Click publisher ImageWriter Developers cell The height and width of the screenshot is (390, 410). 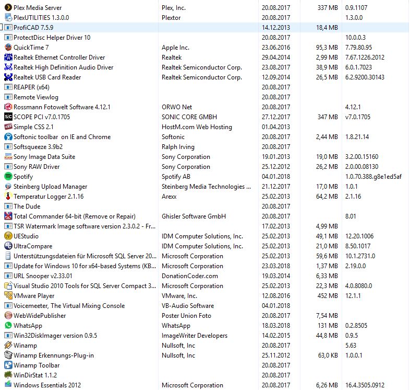tap(195, 336)
